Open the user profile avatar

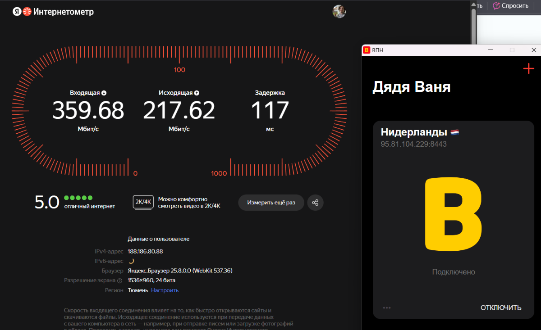[x=339, y=12]
